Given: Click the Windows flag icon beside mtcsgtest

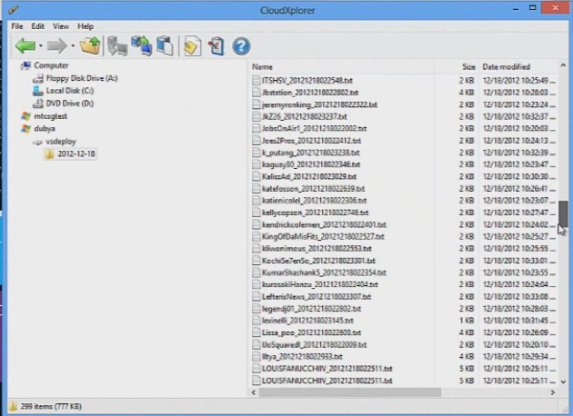Looking at the screenshot, I should (26, 116).
